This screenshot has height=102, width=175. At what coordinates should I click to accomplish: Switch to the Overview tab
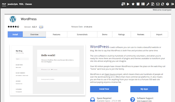pyautogui.click(x=34, y=34)
